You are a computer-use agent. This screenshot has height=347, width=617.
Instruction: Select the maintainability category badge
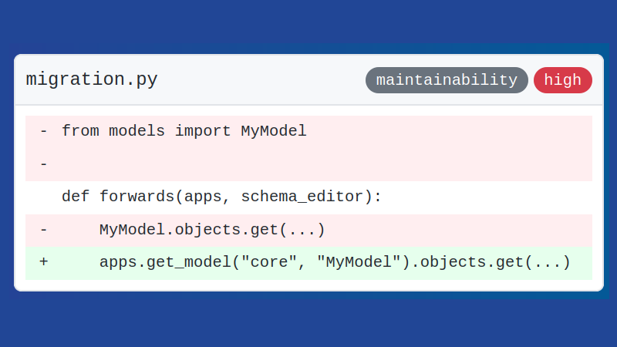point(447,80)
